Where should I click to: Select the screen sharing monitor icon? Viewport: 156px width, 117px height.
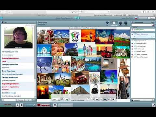coord(126,23)
